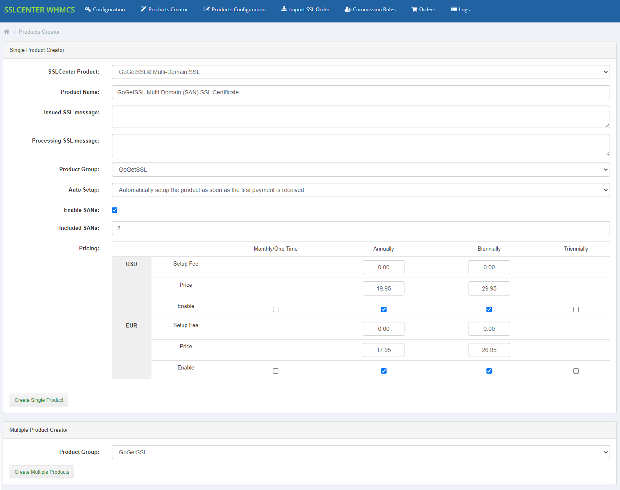Click the Products Configuration edit icon
Image resolution: width=620 pixels, height=490 pixels.
206,9
